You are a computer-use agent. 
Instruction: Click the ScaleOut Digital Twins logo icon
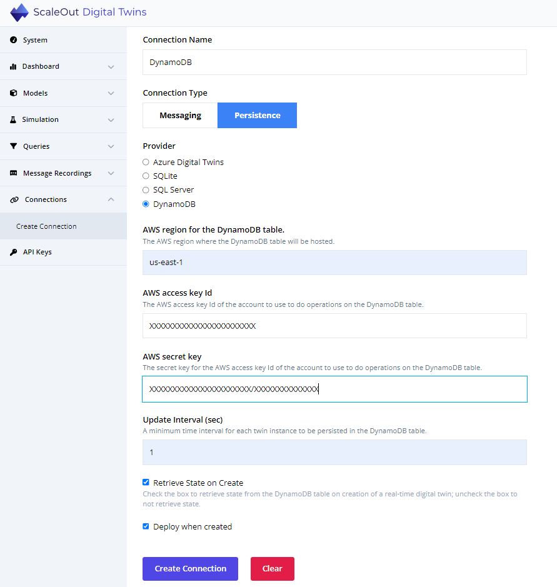pos(19,13)
